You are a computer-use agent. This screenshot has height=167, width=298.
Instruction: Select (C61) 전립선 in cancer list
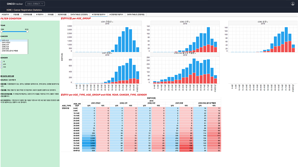tap(6, 42)
